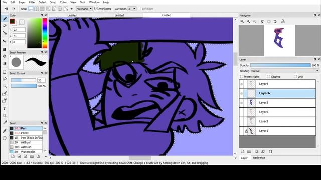This screenshot has width=321, height=180.
Task: Select the Gradient tool
Action: click(x=5, y=63)
